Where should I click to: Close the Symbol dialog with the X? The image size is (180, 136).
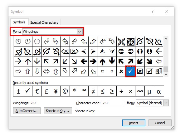(167, 11)
